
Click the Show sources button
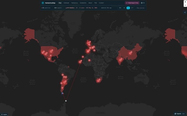(141, 8)
